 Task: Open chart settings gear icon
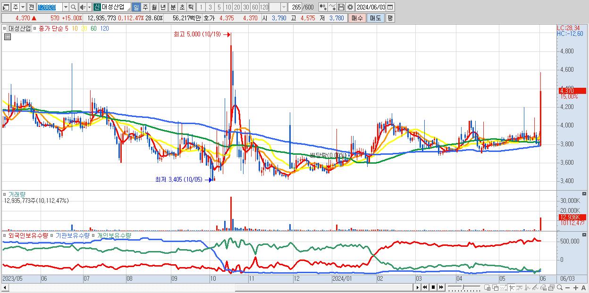[x=350, y=7]
